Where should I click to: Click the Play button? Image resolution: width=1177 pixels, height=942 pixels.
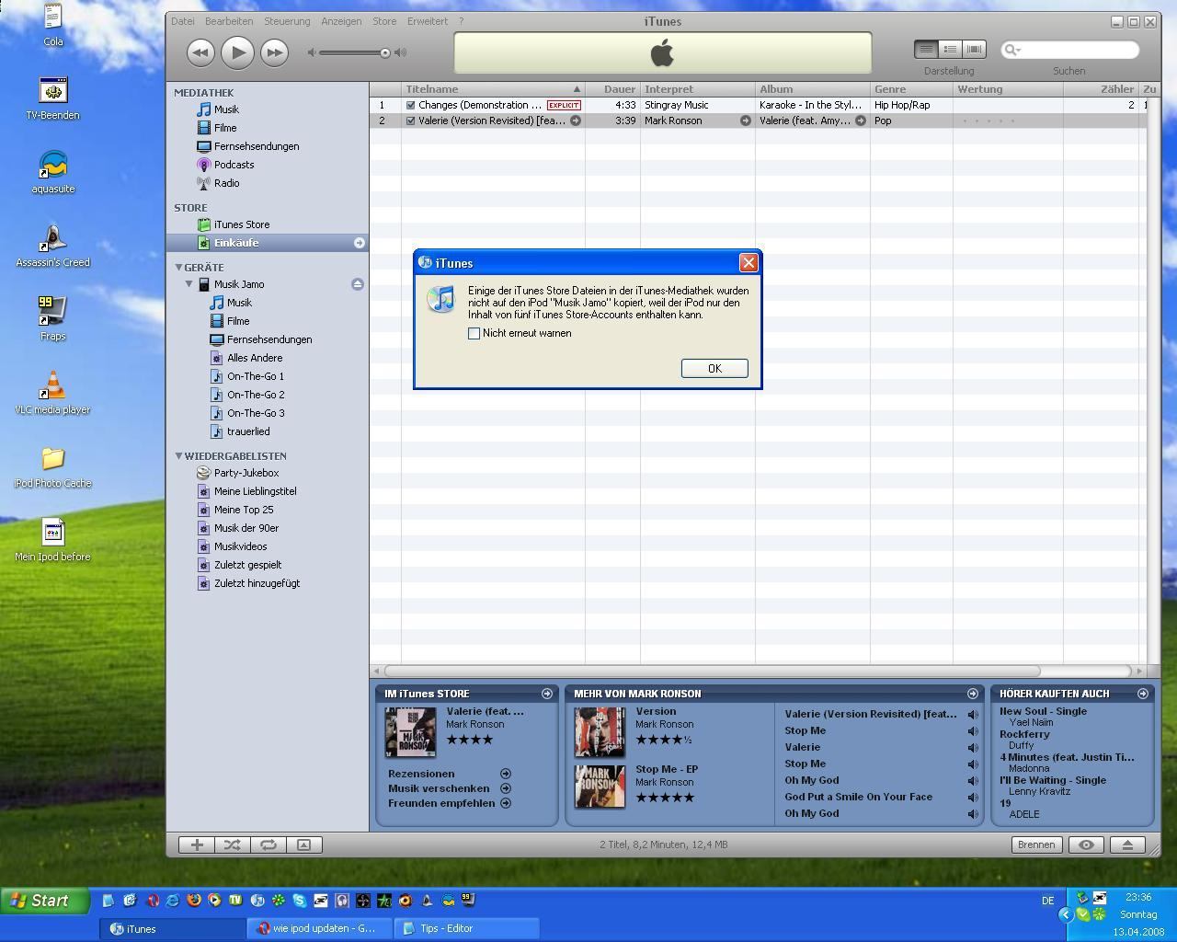(x=237, y=52)
